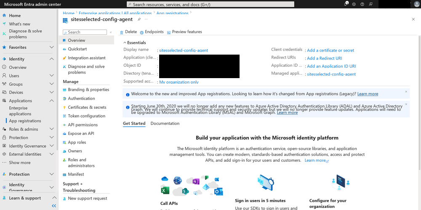Go to Home in sidebar
The width and height of the screenshot is (421, 210).
pos(15,16)
